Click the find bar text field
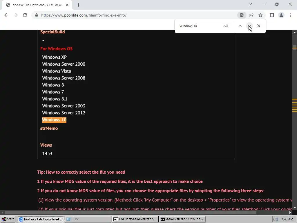The height and width of the screenshot is (223, 297). click(x=200, y=26)
